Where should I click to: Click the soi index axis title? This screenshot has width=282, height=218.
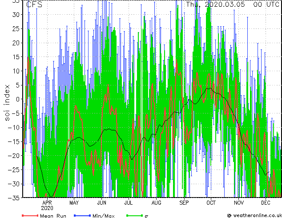(7, 103)
